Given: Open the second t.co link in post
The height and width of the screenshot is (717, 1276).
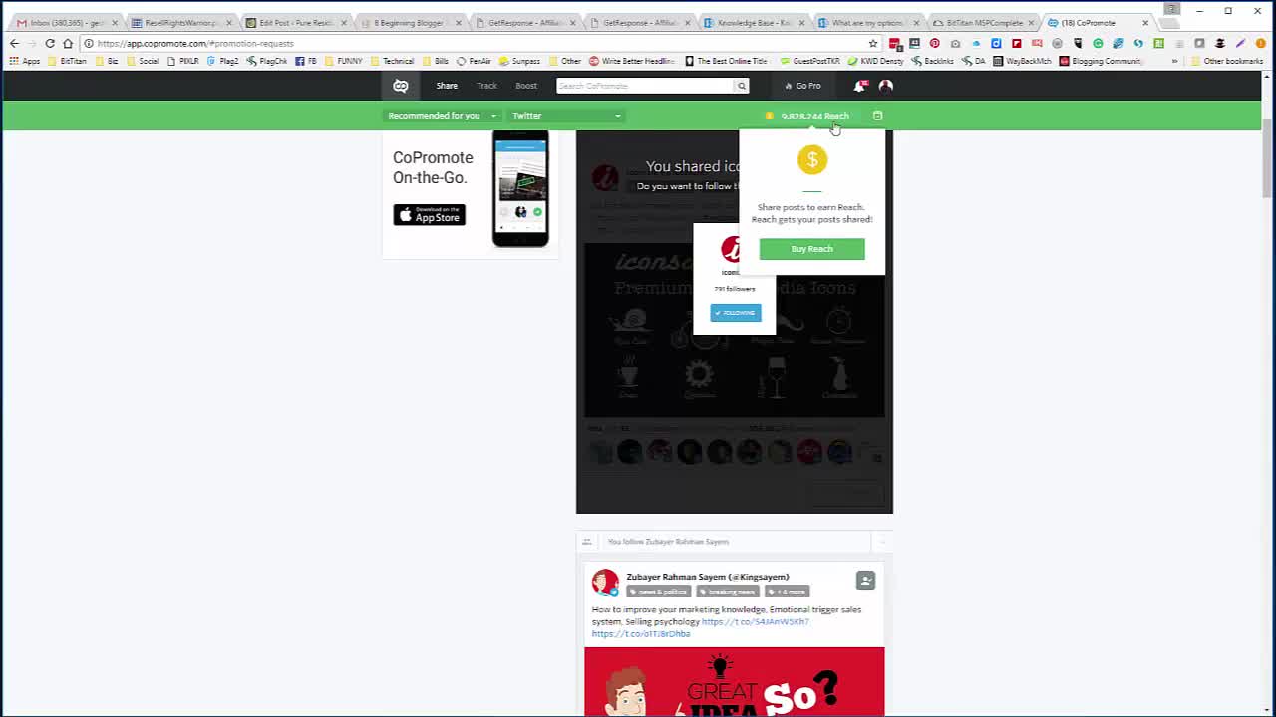Looking at the screenshot, I should [x=641, y=634].
